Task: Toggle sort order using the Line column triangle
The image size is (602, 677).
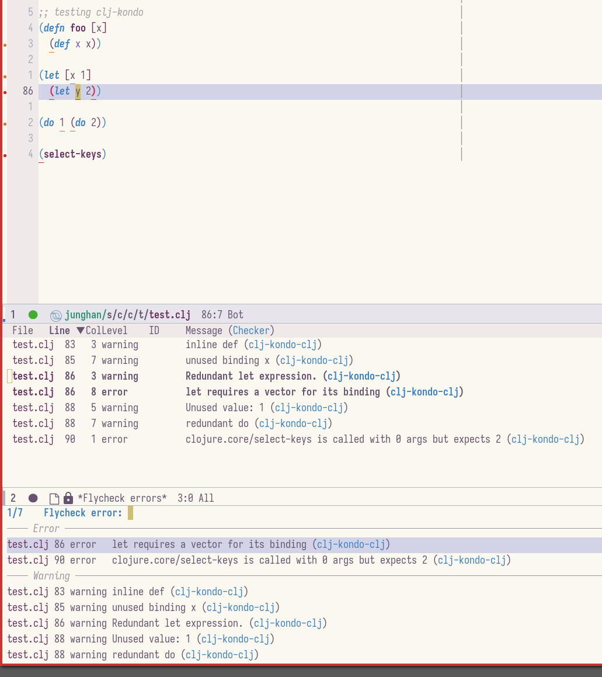Action: pos(81,331)
